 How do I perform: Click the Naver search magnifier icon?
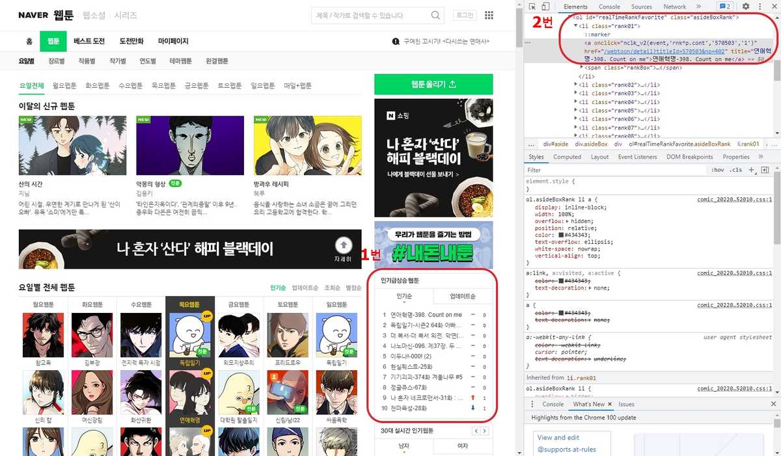(435, 15)
